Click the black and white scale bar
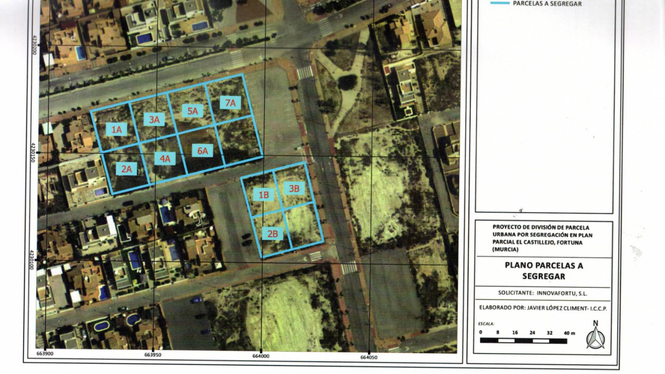 (x=523, y=341)
